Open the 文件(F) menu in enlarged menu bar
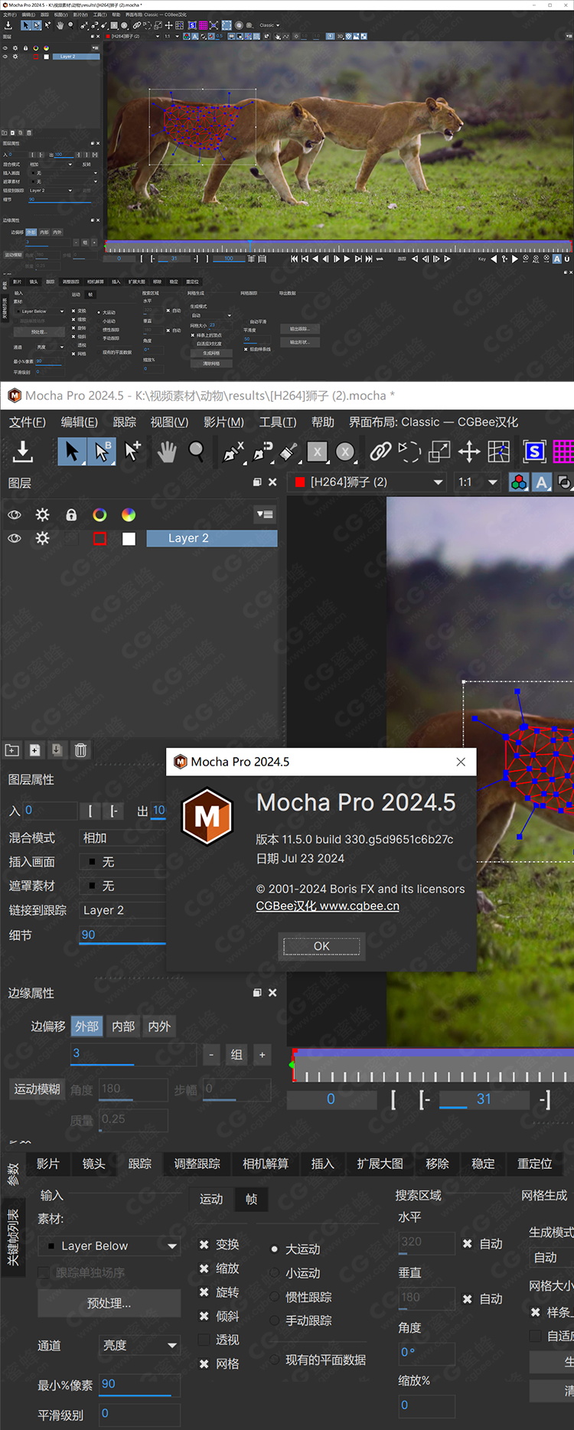This screenshot has width=574, height=1430. tap(28, 423)
